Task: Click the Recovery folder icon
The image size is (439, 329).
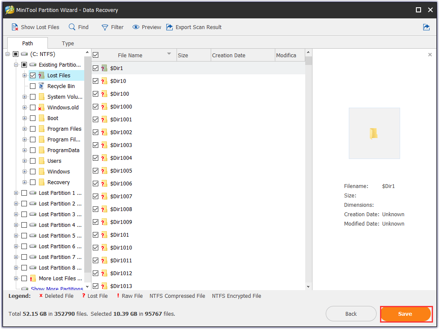Action: click(x=42, y=182)
